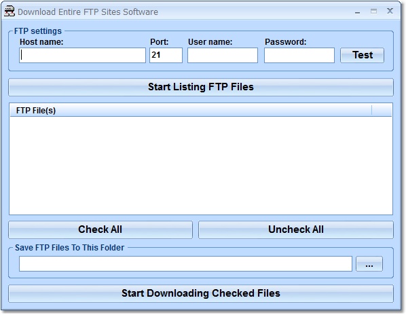Maximize the application window
Screen dimensions: 406x315
(x=373, y=11)
